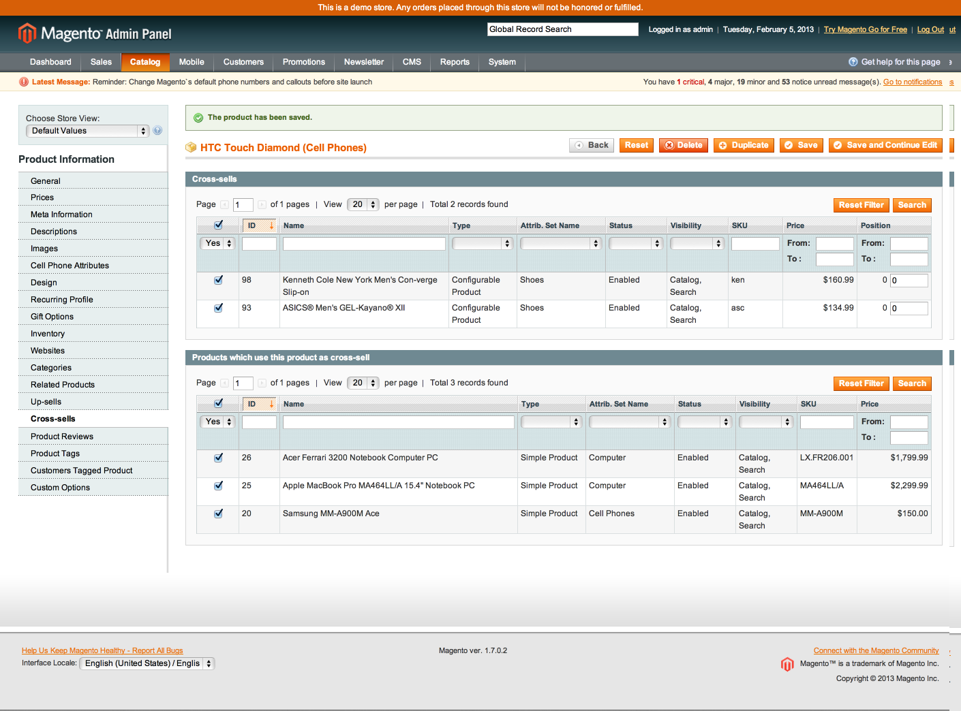Uncheck the Acer Ferrari 3200 row checkbox

tap(218, 458)
